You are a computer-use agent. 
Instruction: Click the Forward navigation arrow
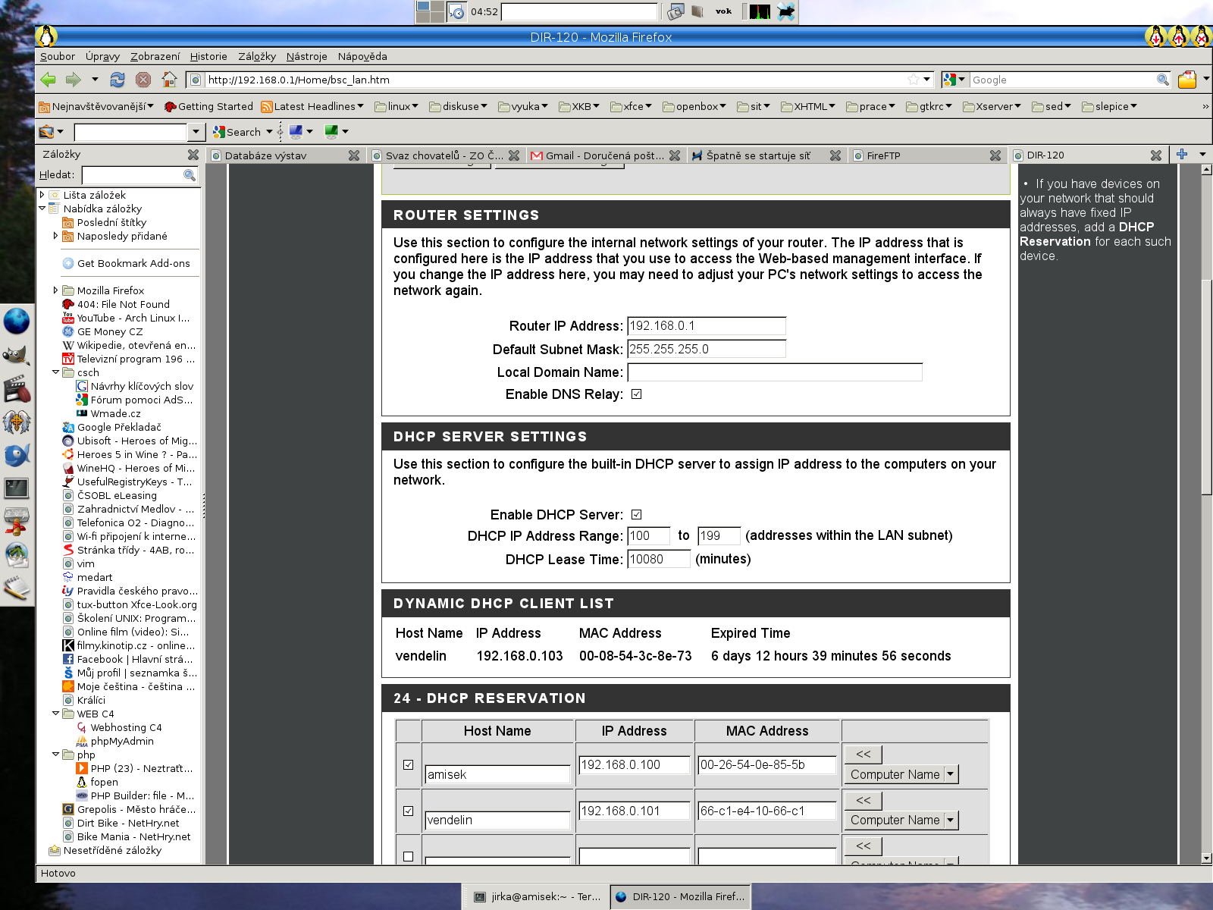point(73,80)
